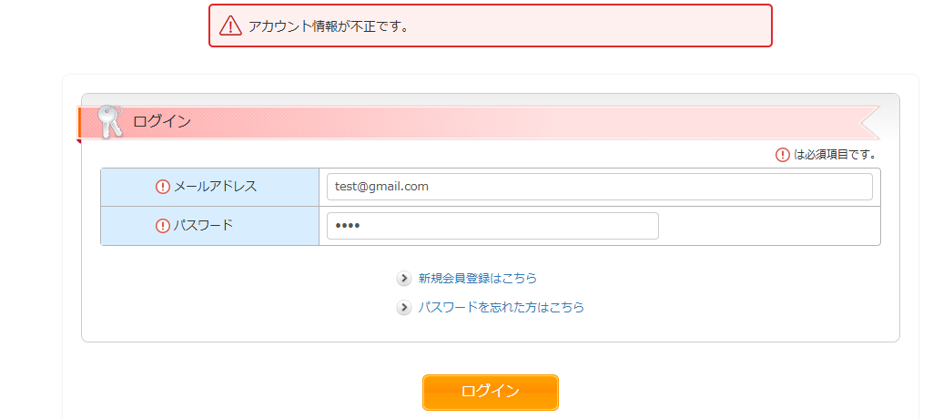Screen dimensions: 943x419
Task: Click the ログイン heading text in pink ribbon
Action: point(162,122)
